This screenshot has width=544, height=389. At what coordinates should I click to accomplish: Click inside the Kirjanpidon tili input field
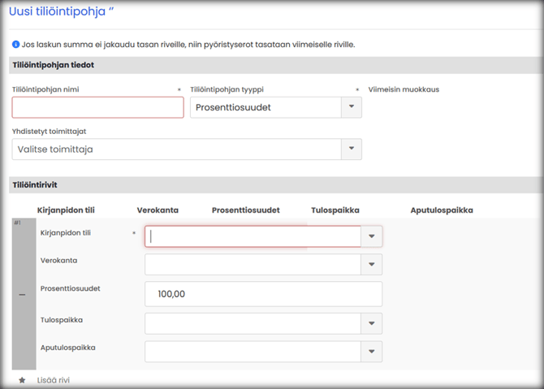point(252,236)
